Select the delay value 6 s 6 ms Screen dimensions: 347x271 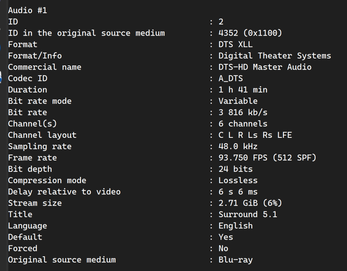click(238, 192)
